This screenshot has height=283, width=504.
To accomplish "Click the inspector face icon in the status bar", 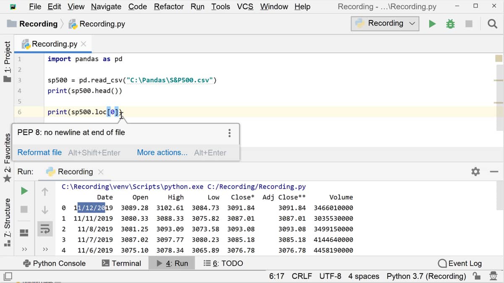I will coord(493,276).
